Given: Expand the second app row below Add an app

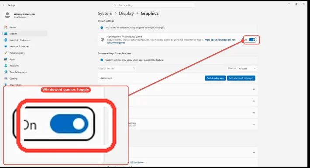Looking at the screenshot, I should tap(254, 101).
